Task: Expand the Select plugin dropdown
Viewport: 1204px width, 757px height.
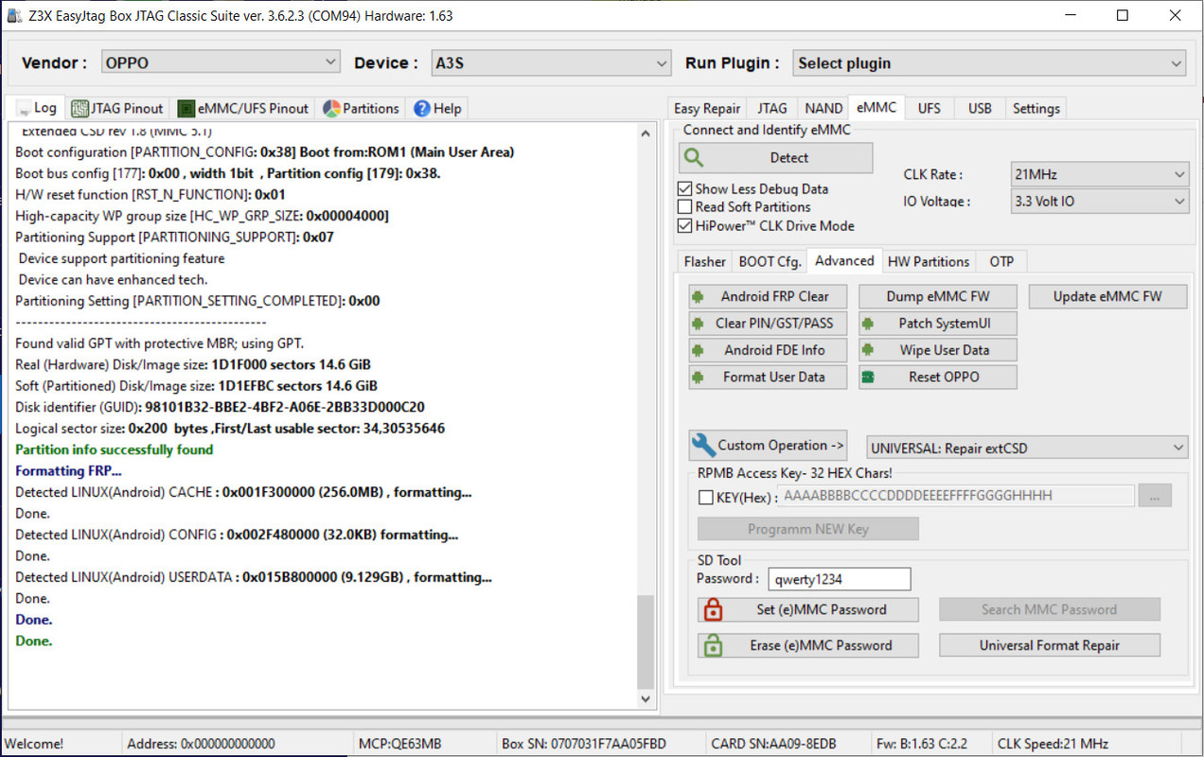Action: [x=989, y=63]
